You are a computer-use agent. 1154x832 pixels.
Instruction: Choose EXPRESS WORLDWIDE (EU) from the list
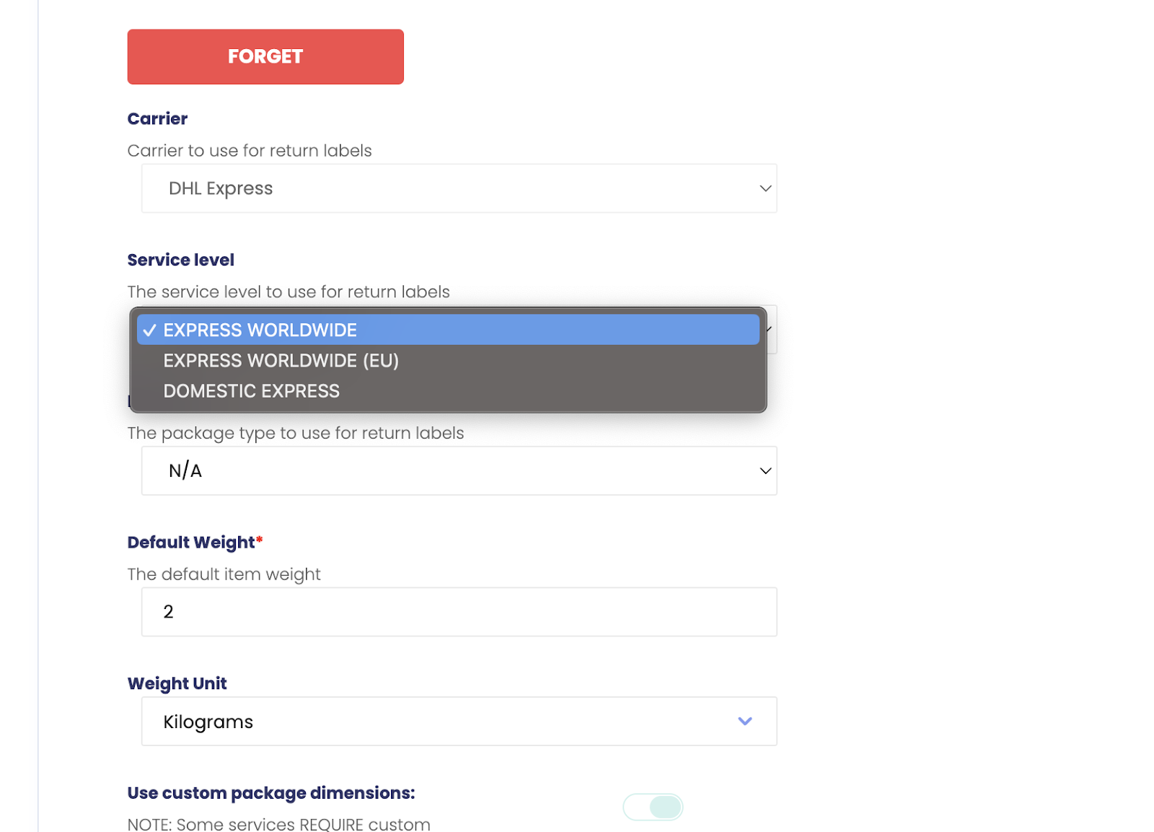click(x=281, y=361)
